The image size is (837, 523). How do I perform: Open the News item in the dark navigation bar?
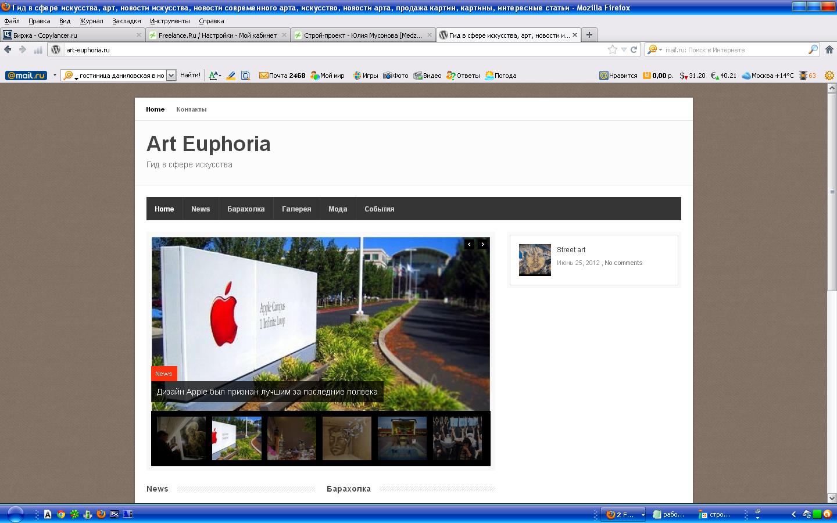coord(201,209)
